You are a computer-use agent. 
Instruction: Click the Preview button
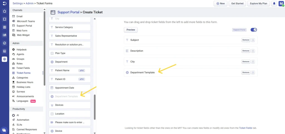pyautogui.click(x=131, y=30)
